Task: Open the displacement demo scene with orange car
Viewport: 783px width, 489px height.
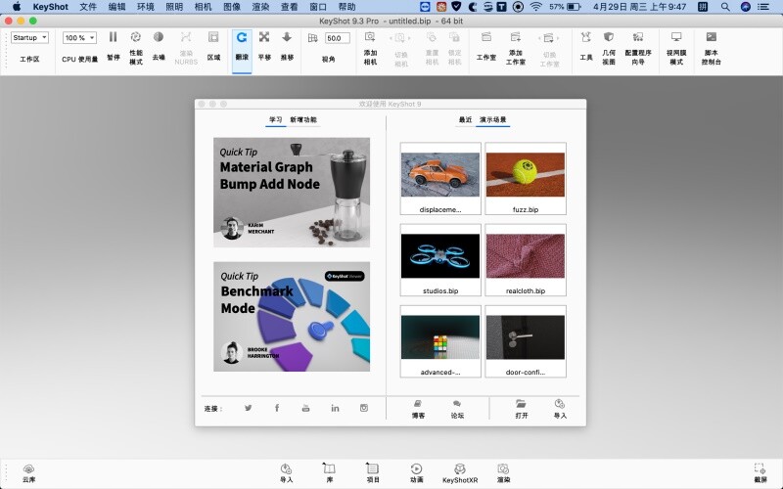Action: [x=440, y=179]
